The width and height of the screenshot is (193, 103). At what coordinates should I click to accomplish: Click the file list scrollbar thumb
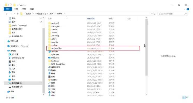point(146,47)
